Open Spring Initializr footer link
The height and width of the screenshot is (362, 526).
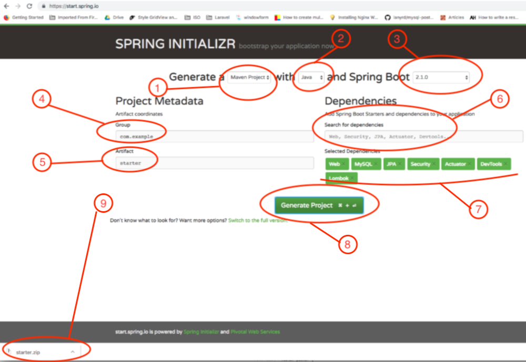[201, 332]
